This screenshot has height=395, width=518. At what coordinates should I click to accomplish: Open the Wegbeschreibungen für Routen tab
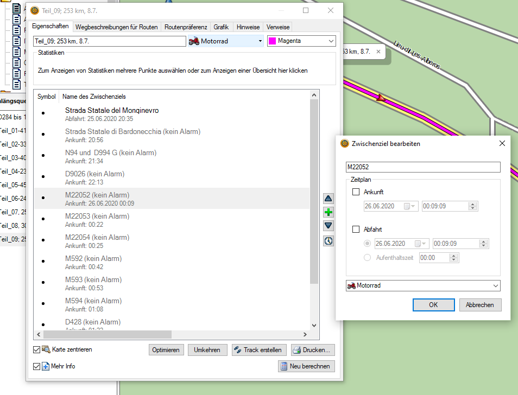pyautogui.click(x=117, y=27)
